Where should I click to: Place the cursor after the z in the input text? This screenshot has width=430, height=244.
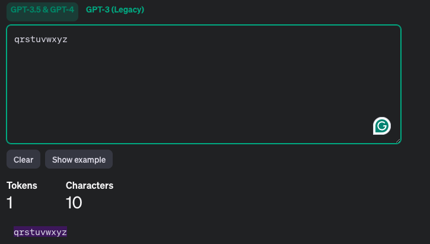(x=68, y=40)
